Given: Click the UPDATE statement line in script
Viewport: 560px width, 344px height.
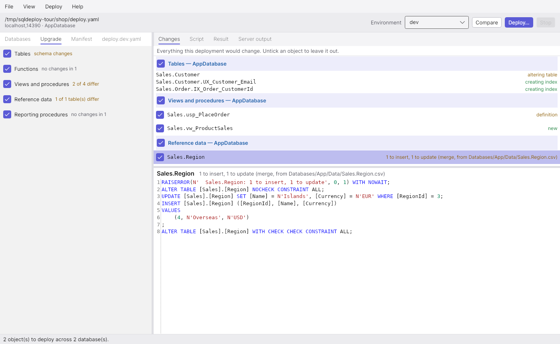Looking at the screenshot, I should tap(302, 196).
